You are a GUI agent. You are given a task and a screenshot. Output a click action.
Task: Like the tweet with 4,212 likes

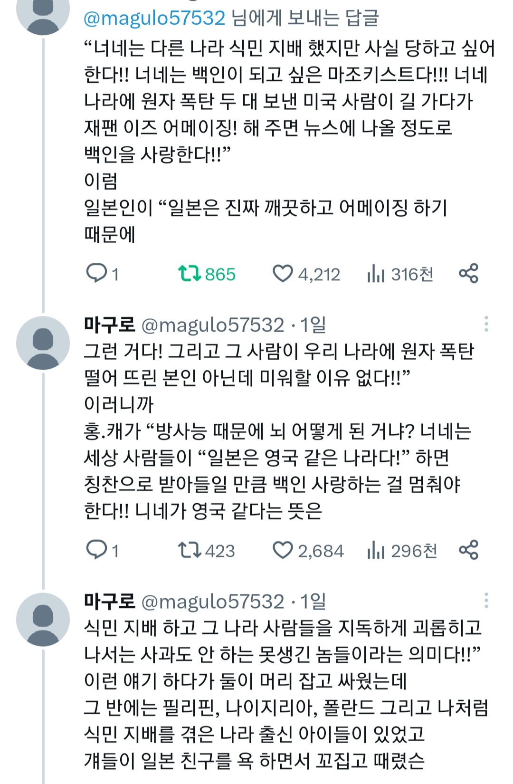click(283, 273)
